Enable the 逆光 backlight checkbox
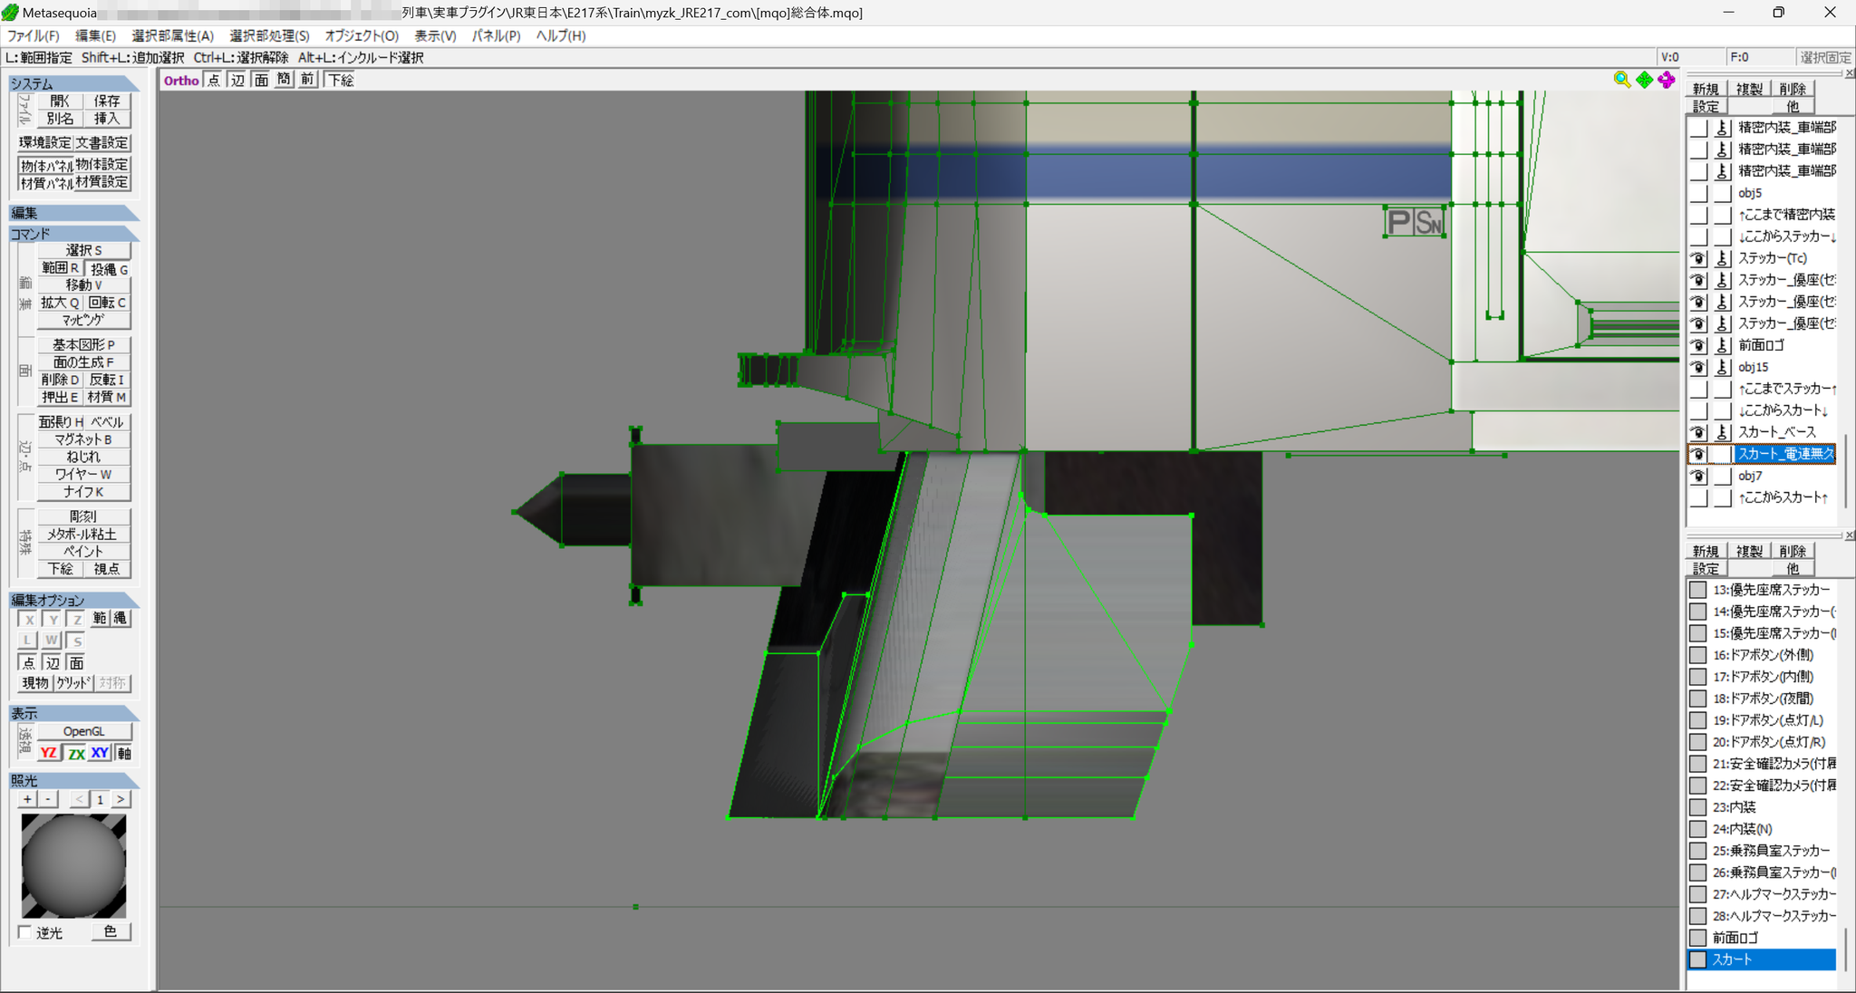The height and width of the screenshot is (993, 1856). click(x=25, y=932)
